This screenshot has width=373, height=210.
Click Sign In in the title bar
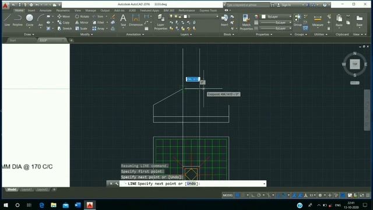286,5
